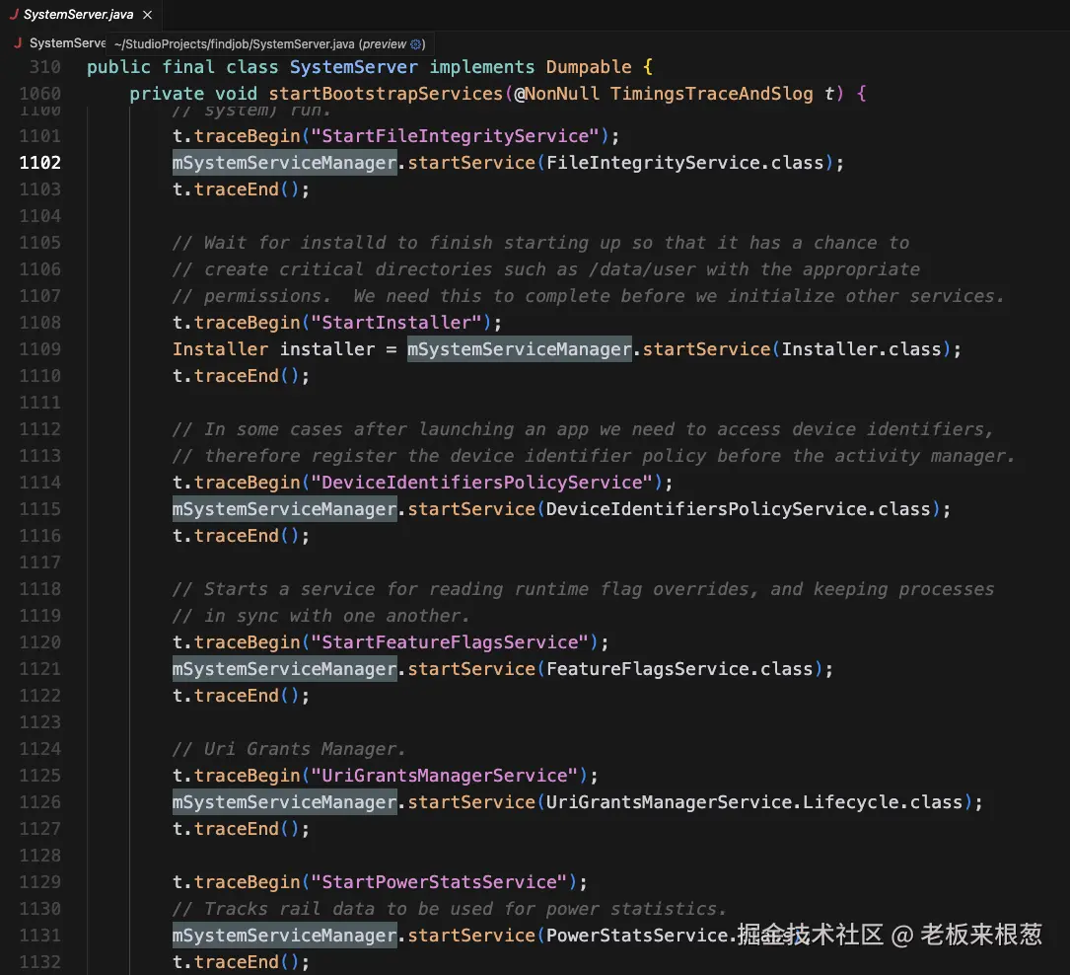The width and height of the screenshot is (1070, 975).
Task: Click line number 1126 in the gutter
Action: pyautogui.click(x=39, y=801)
